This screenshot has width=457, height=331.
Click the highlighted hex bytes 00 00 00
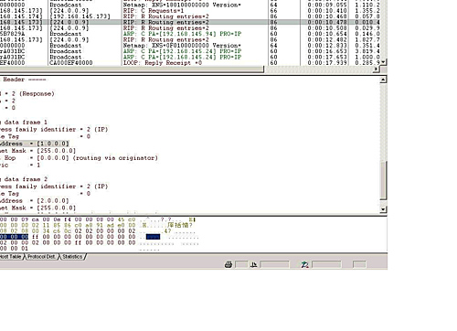pyautogui.click(x=14, y=237)
